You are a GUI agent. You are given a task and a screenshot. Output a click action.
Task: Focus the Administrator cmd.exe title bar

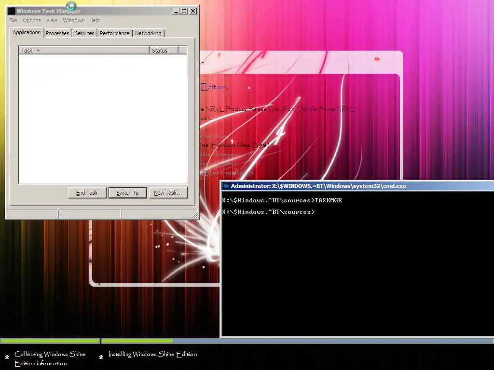(358, 186)
